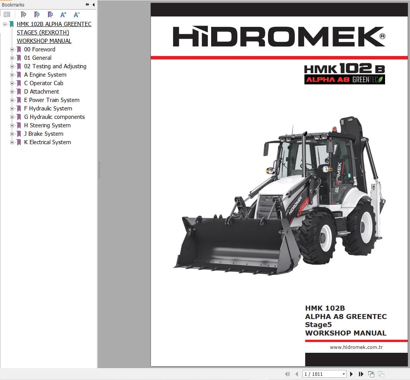This screenshot has width=410, height=380.
Task: Open the J Brake System section
Action: click(43, 134)
